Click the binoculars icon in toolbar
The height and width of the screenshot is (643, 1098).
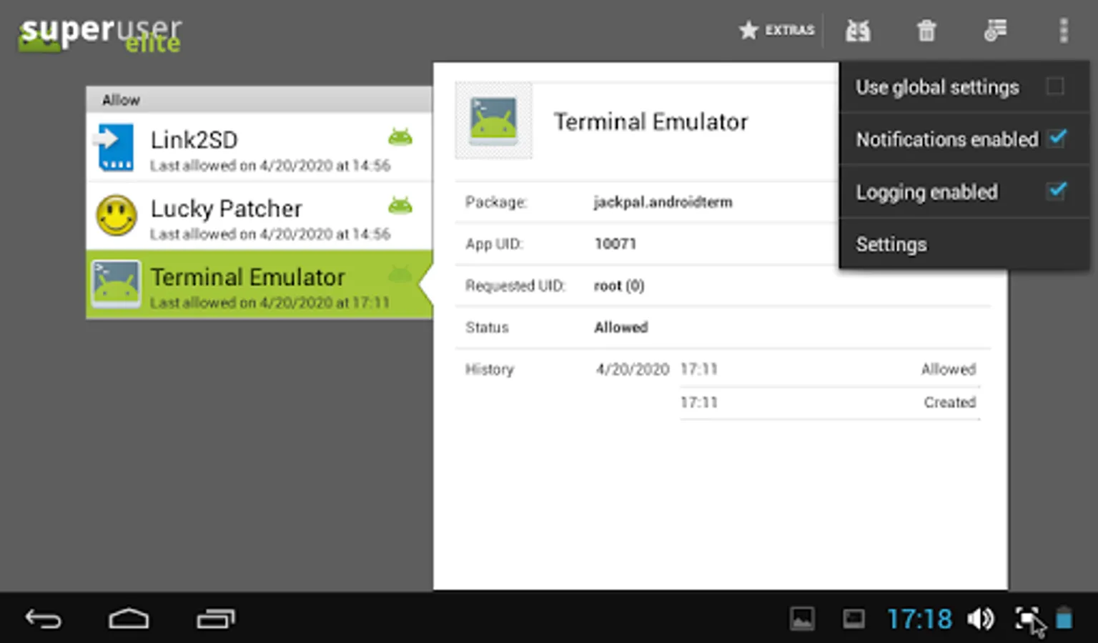(858, 31)
